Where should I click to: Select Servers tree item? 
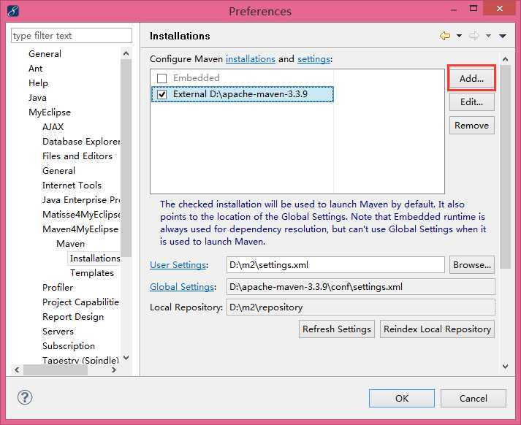pyautogui.click(x=58, y=332)
